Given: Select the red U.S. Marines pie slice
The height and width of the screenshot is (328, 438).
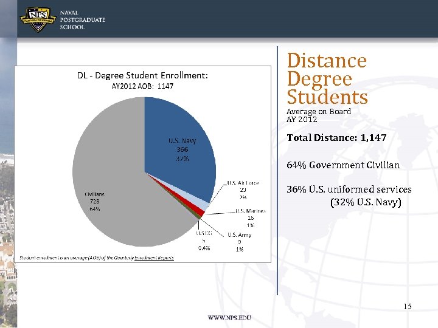Looking at the screenshot, I should coord(201,211).
